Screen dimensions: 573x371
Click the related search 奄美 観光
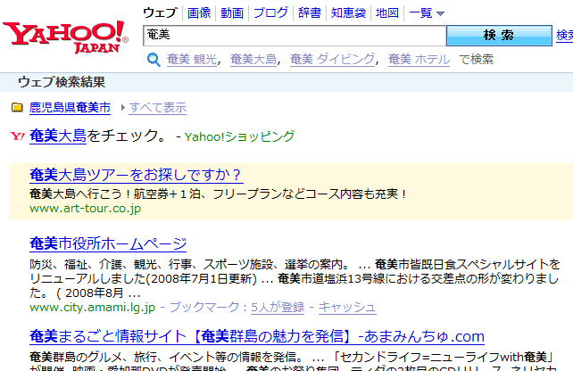(192, 59)
